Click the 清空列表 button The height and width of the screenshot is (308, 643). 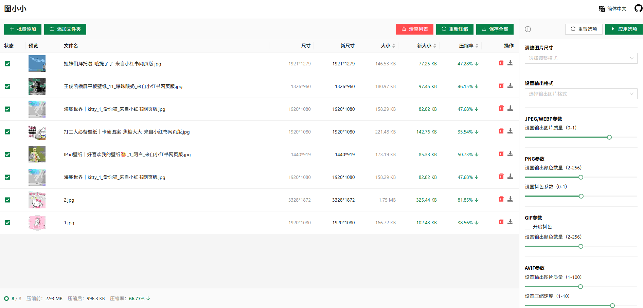pyautogui.click(x=414, y=29)
